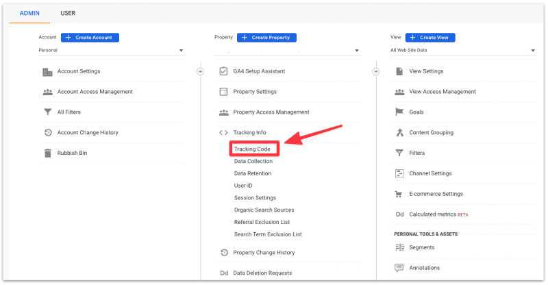Switch to the USER tab
Image resolution: width=548 pixels, height=285 pixels.
68,13
